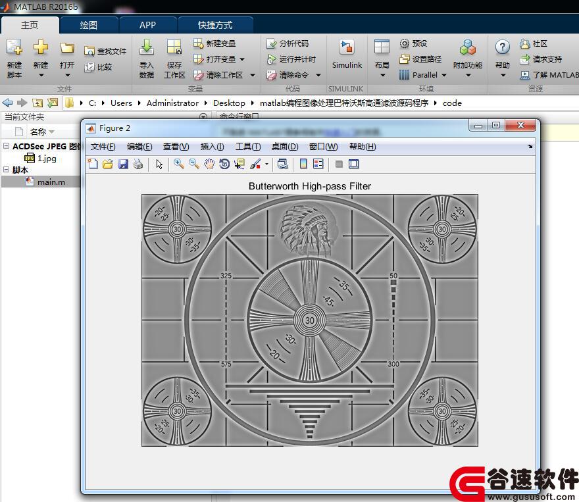This screenshot has width=579, height=502.
Task: Click the Link Plot icon
Action: coord(283,164)
